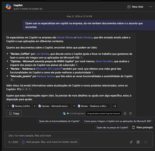Image resolution: width=155 pixels, height=151 pixels.
Task: Click citation marker 6 after Copilot+ PCs
Action: coord(26,89)
